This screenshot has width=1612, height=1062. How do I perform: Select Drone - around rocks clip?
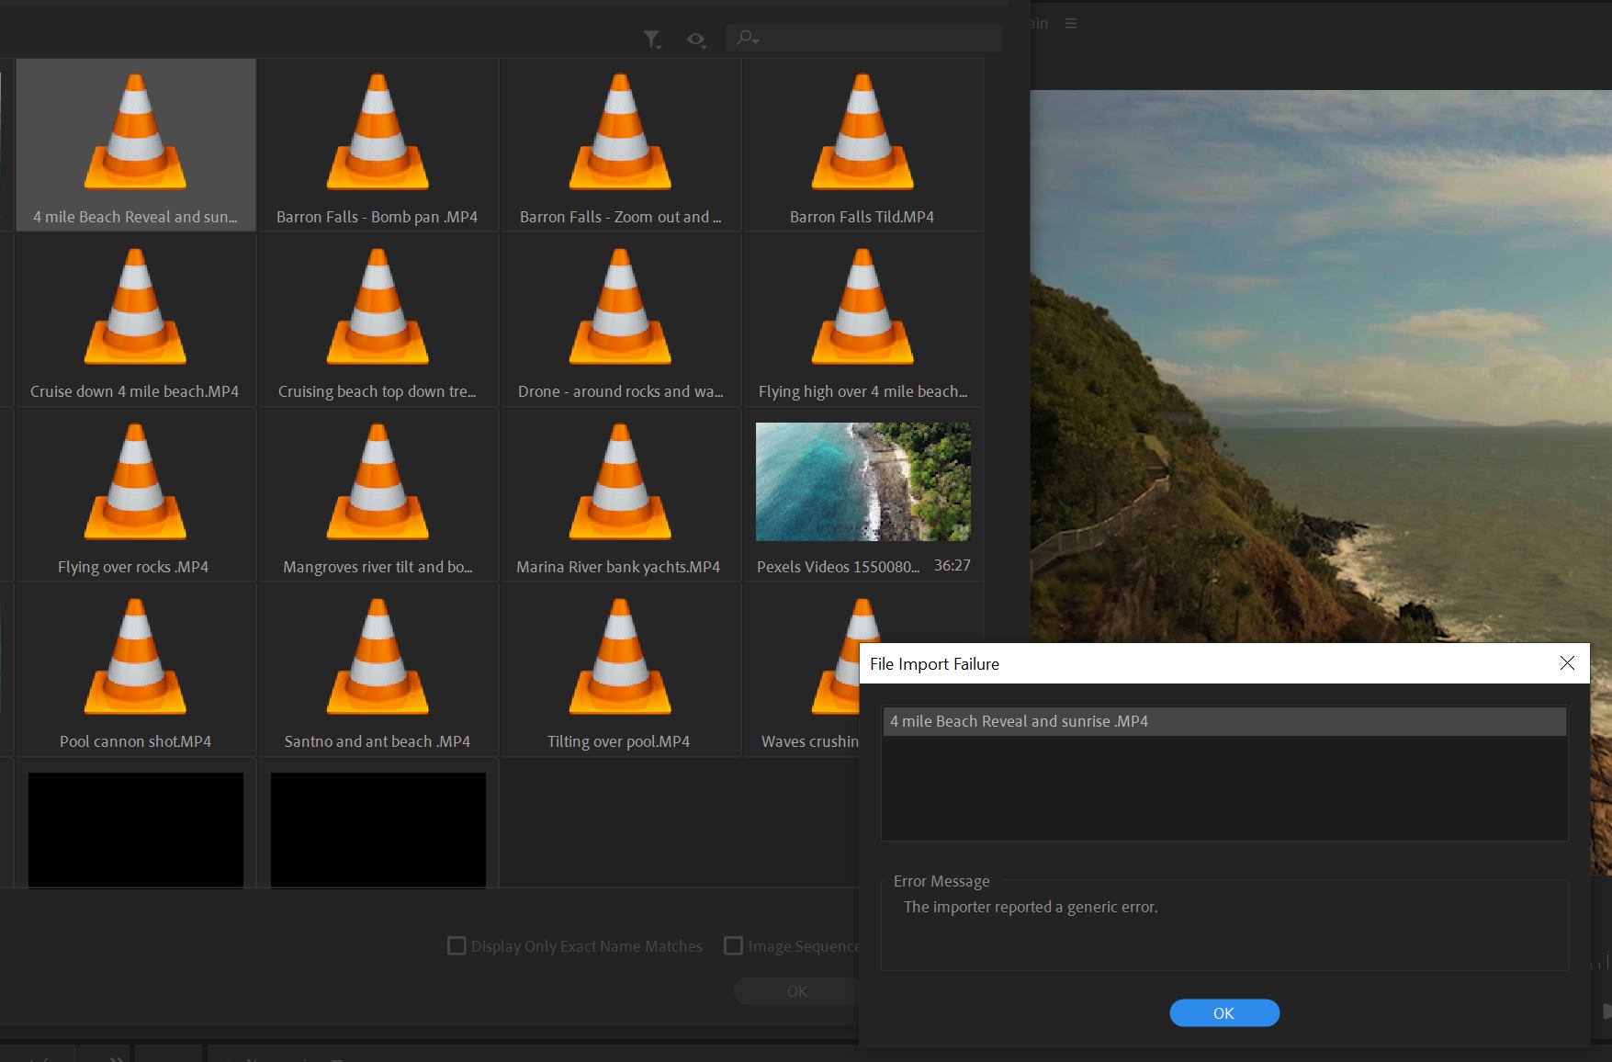620,319
